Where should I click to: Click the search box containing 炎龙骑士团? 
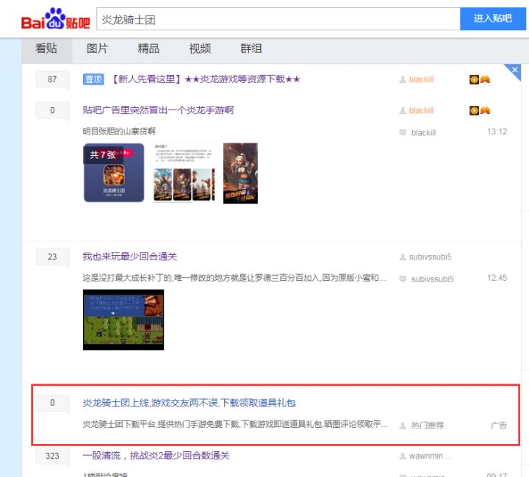tap(278, 19)
